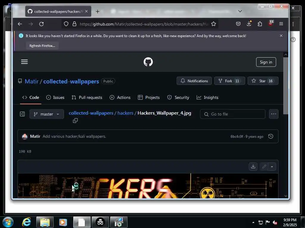List all tabs dropdown arrow
Image resolution: width=305 pixels, height=228 pixels.
tap(240, 11)
